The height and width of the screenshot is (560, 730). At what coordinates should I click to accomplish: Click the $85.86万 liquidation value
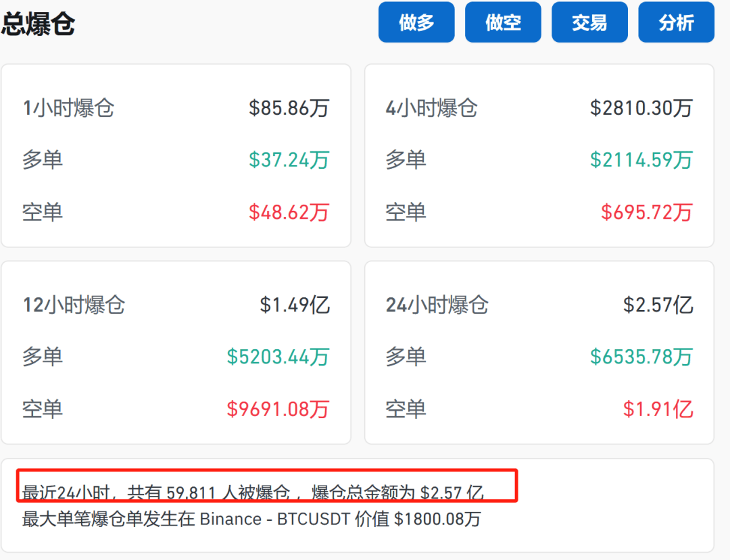tap(289, 108)
